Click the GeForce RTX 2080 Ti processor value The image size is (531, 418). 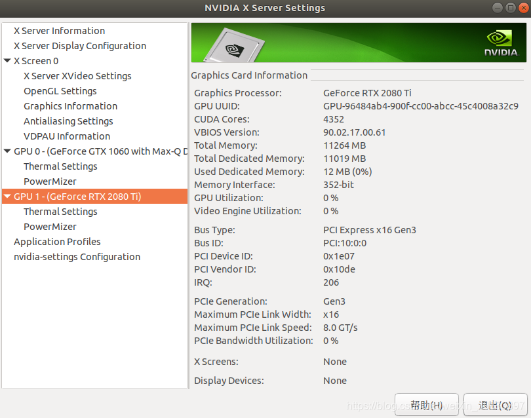(367, 93)
